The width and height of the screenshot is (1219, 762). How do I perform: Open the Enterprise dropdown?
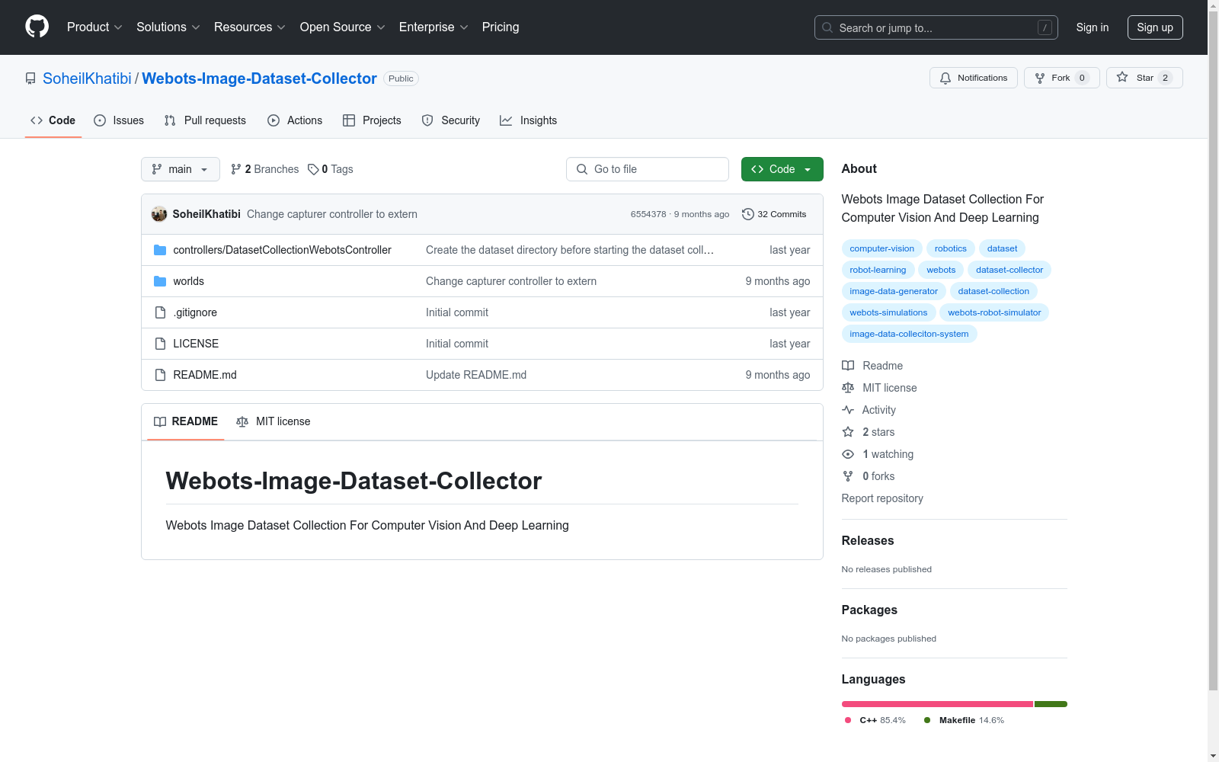pos(434,27)
